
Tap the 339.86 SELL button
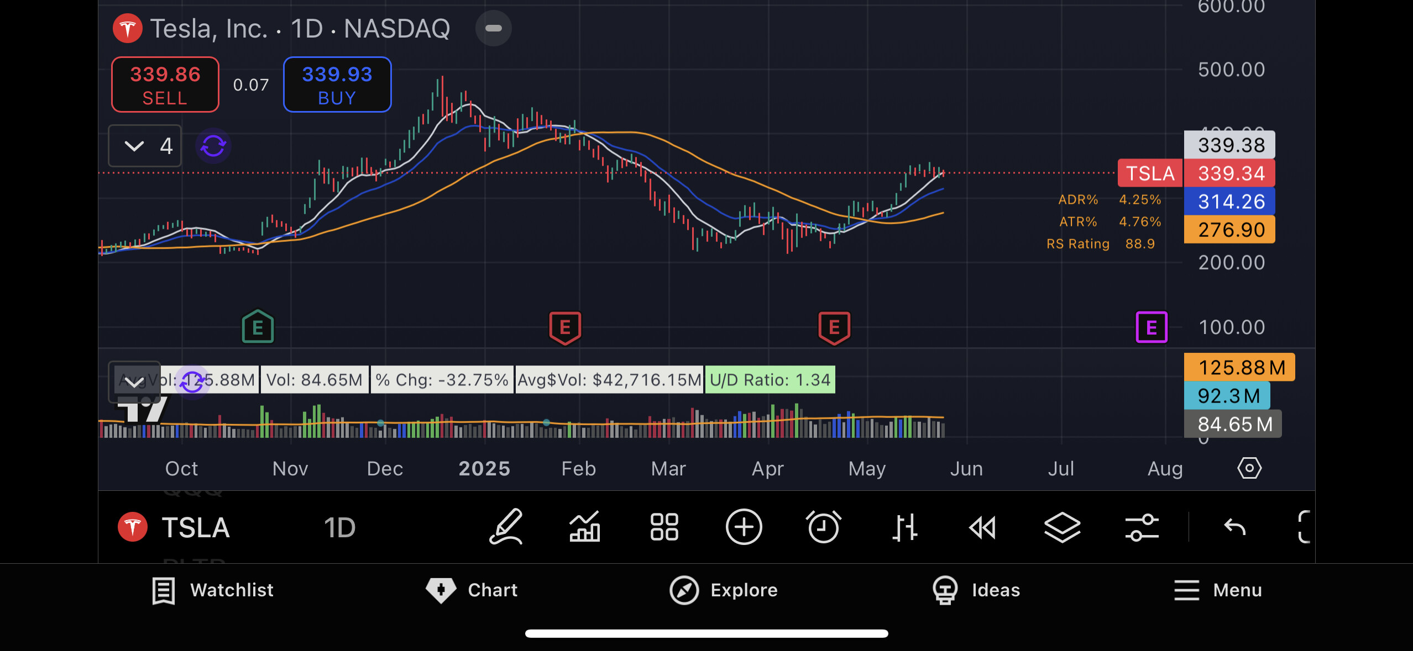[165, 84]
